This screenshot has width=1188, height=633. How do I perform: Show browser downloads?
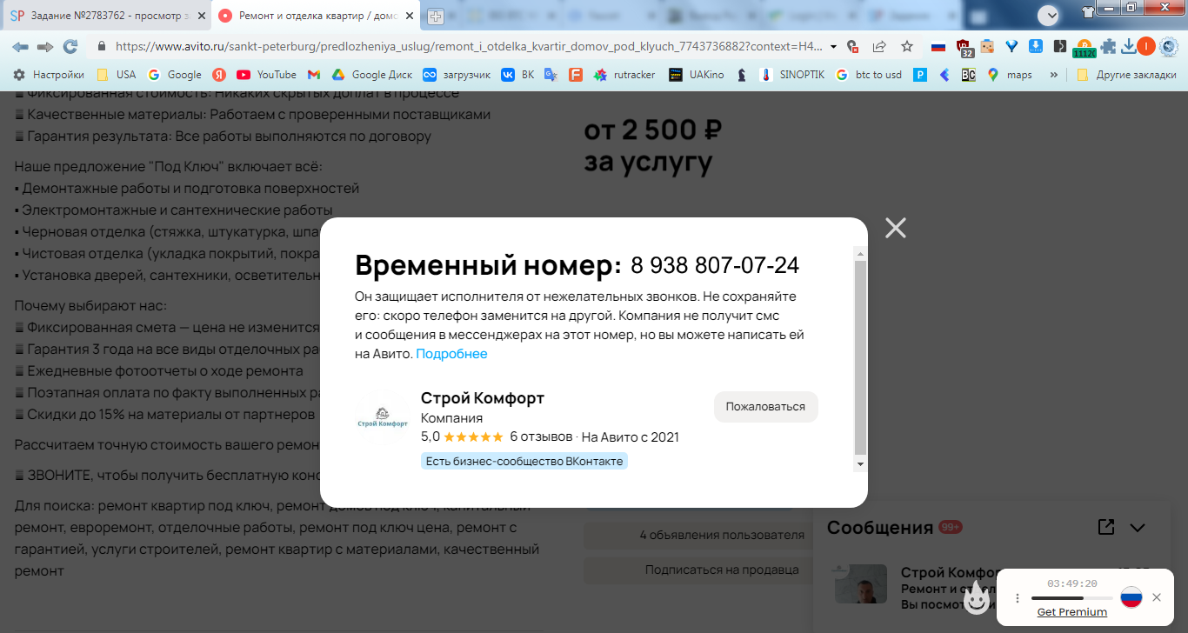pyautogui.click(x=1128, y=46)
